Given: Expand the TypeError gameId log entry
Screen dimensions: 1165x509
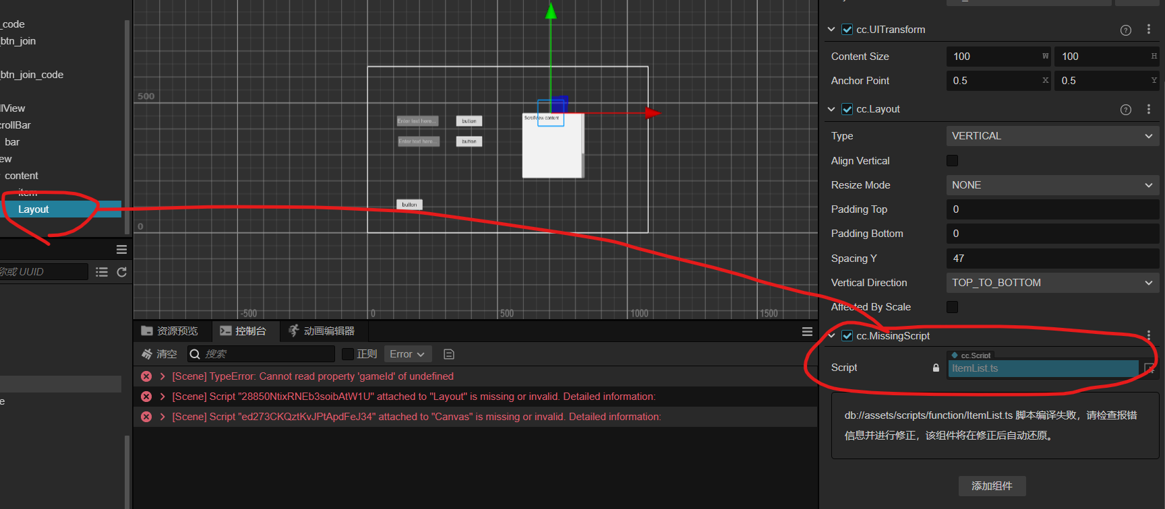Looking at the screenshot, I should (162, 376).
